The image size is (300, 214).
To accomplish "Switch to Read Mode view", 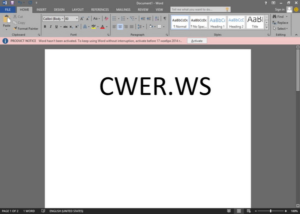I will (229, 211).
